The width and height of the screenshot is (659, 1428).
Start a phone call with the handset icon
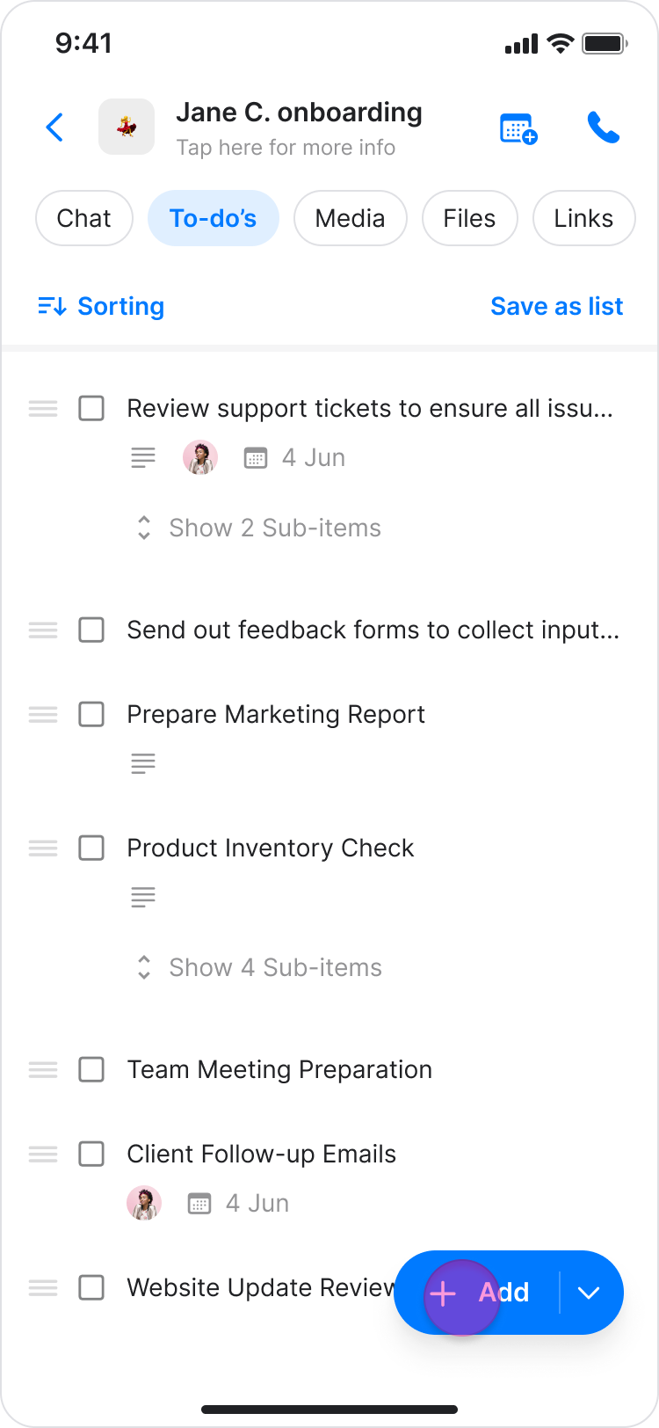[604, 128]
